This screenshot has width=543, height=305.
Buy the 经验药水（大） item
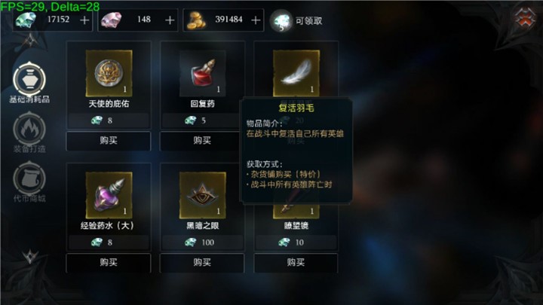pyautogui.click(x=109, y=263)
